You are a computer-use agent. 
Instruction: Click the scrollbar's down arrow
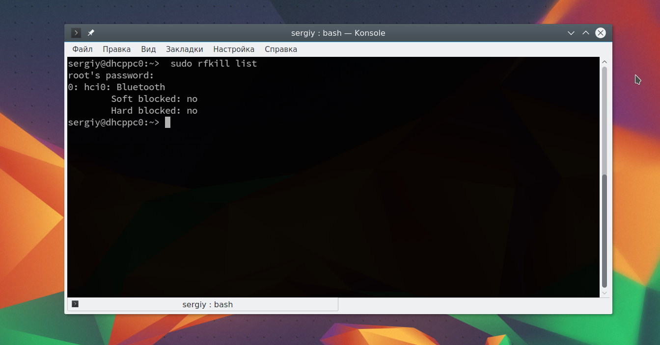coord(605,293)
